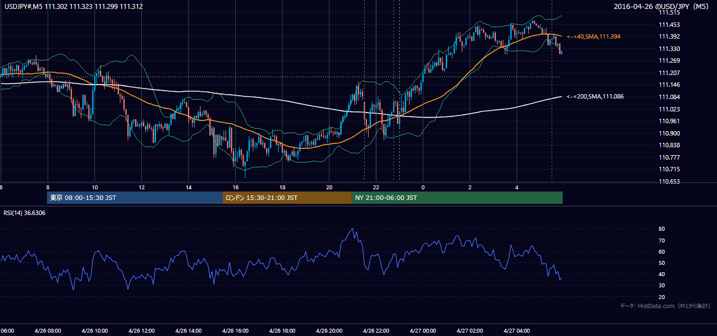The width and height of the screenshot is (717, 336).
Task: Click the 4/26 14:00 time axis label
Action: pyautogui.click(x=188, y=330)
